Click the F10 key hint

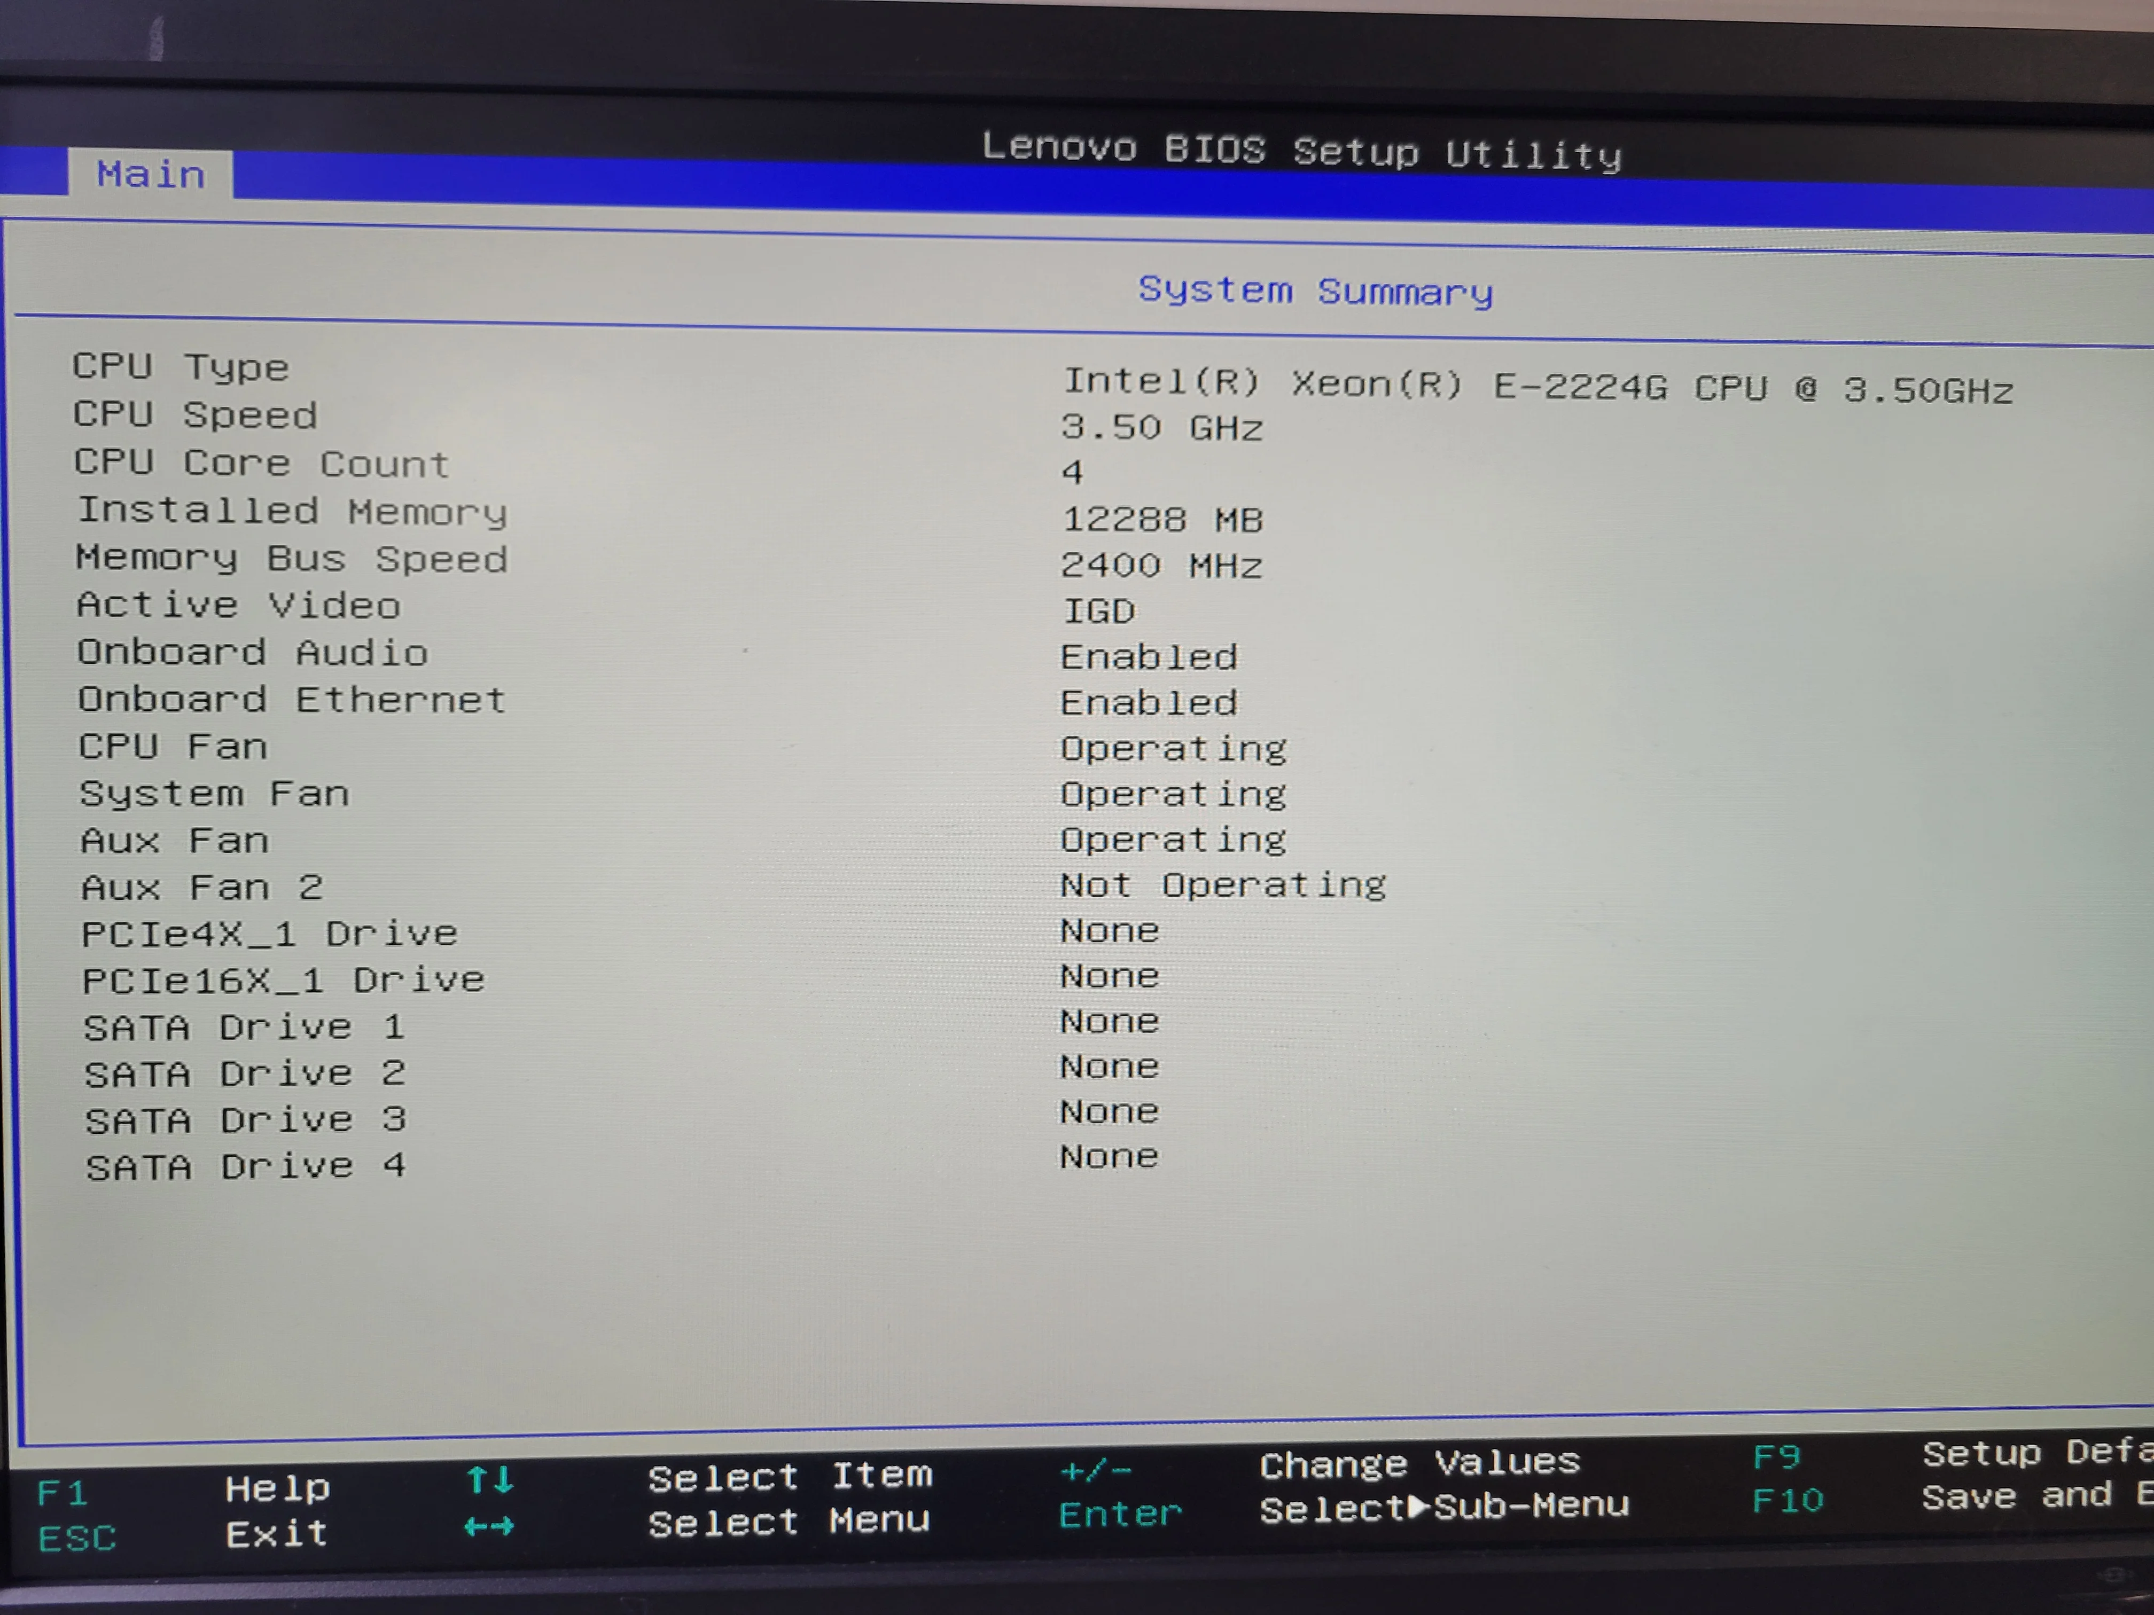click(1788, 1500)
